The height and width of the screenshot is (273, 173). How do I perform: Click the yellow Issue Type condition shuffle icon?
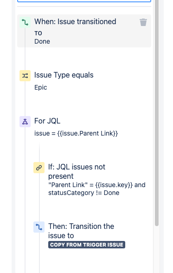[x=25, y=76]
